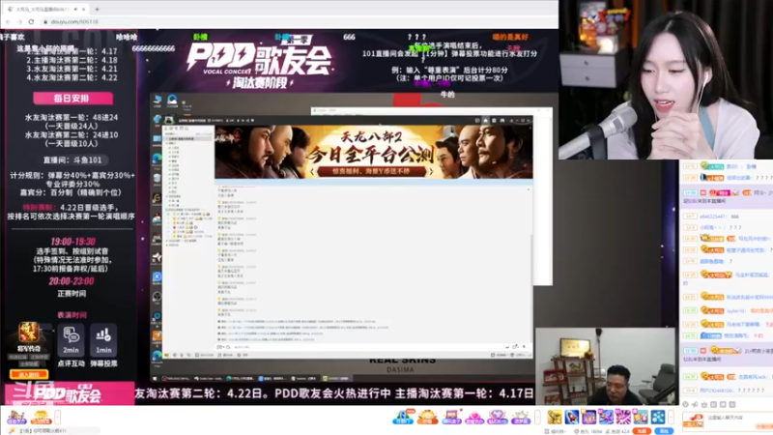Image resolution: width=773 pixels, height=435 pixels.
Task: Close the Douyu live room tab
Action: 84,9
